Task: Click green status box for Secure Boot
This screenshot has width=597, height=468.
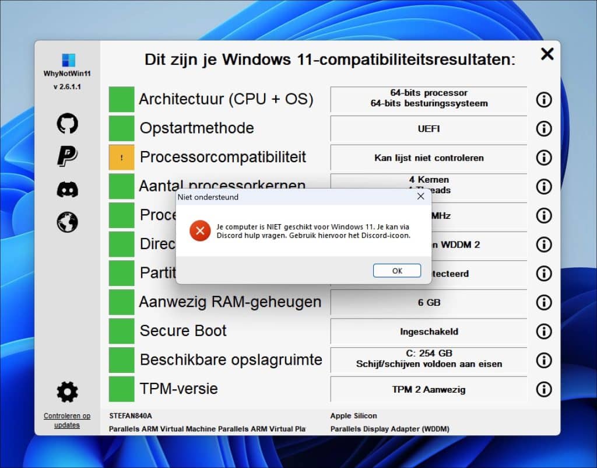Action: (121, 331)
